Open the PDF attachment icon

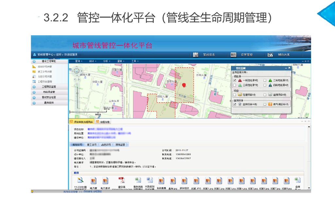click(121, 181)
